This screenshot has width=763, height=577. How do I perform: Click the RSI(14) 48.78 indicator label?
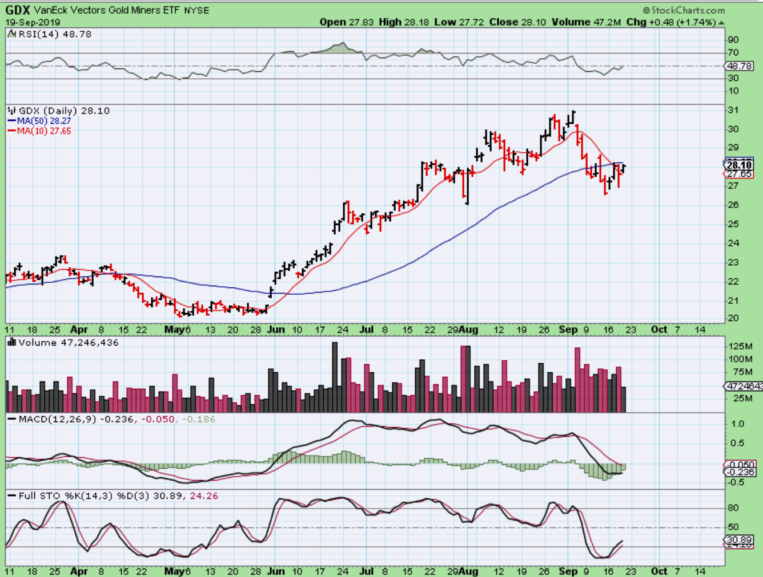pos(55,34)
